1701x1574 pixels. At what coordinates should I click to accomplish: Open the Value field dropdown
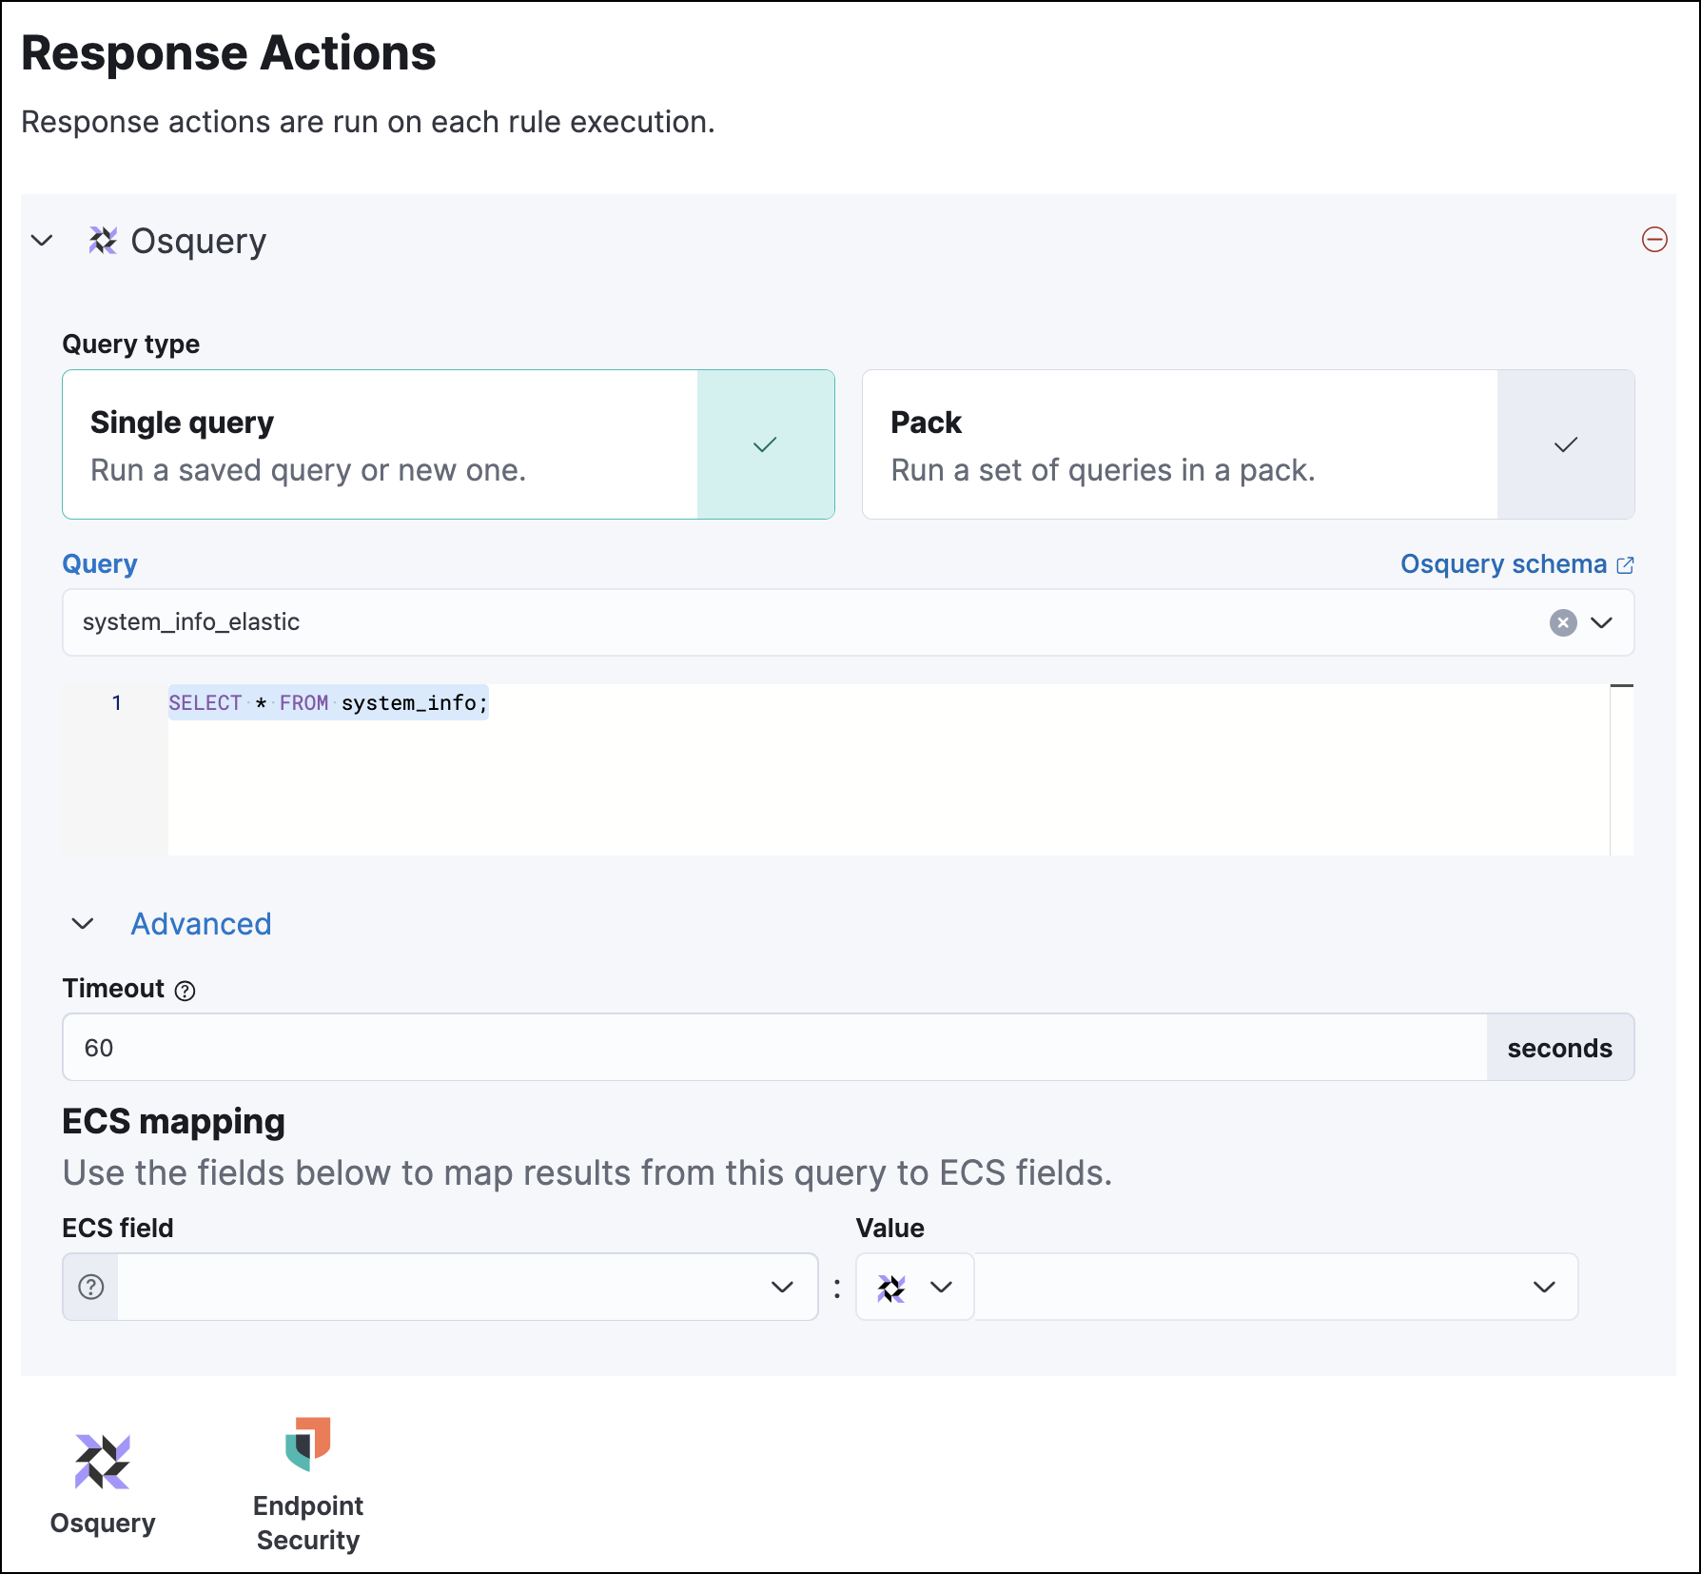(1546, 1287)
